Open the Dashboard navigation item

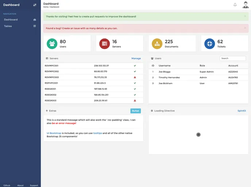click(20, 20)
